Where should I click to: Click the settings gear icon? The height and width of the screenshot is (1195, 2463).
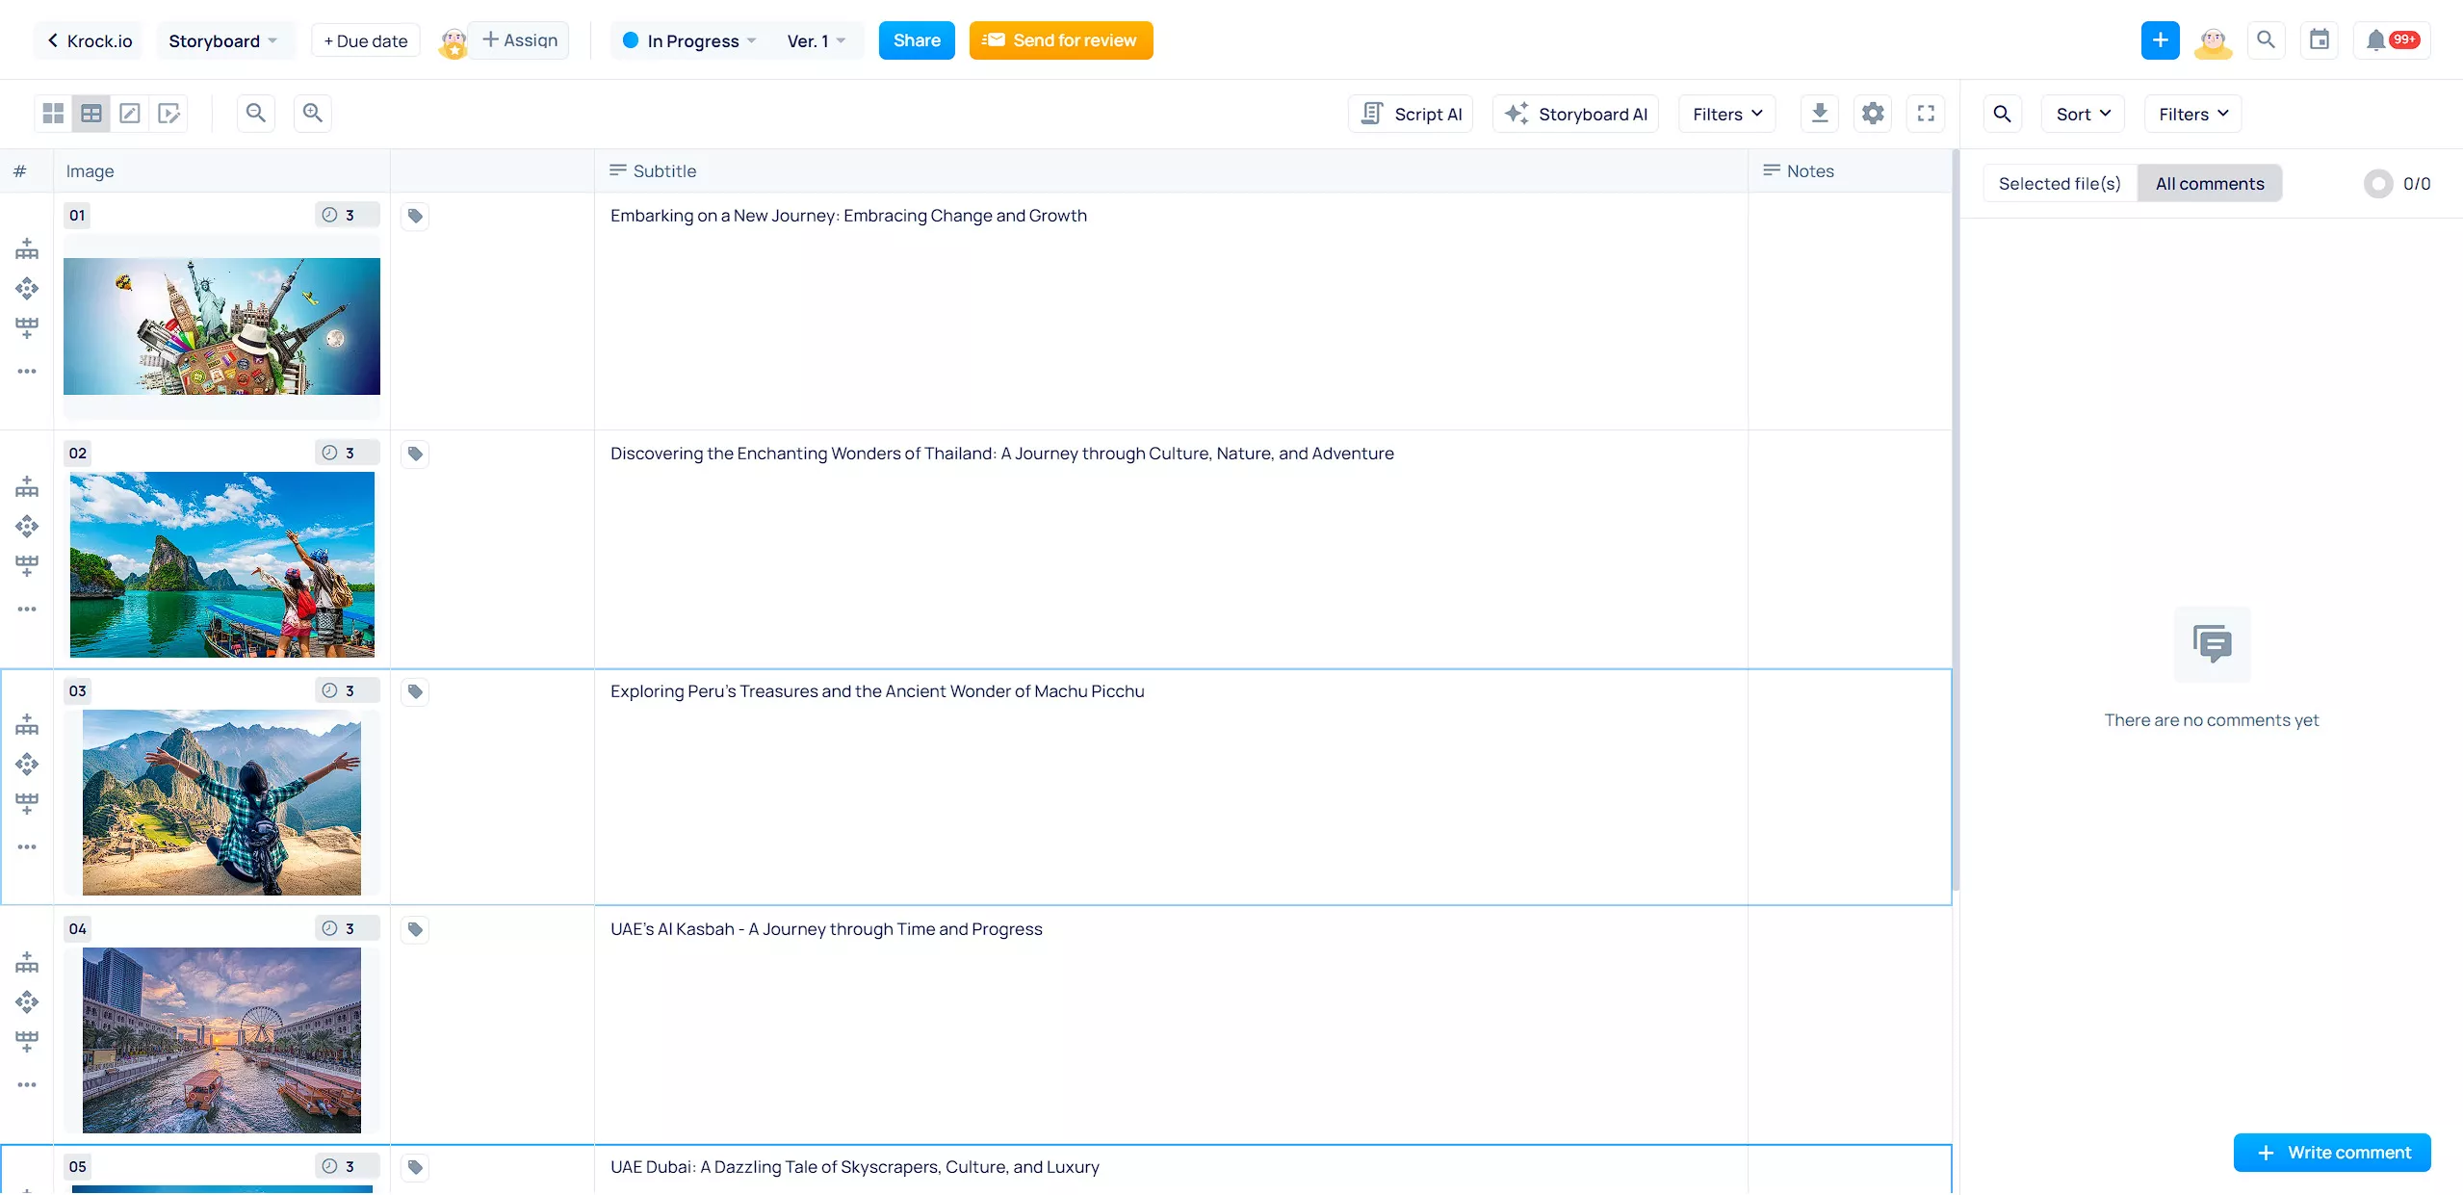(x=1873, y=113)
